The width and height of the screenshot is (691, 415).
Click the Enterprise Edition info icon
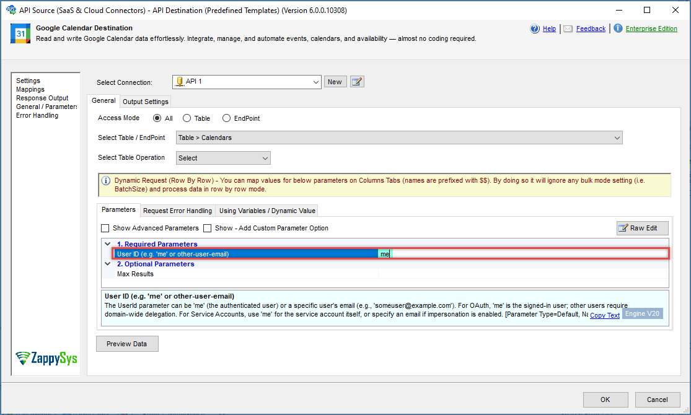pos(618,28)
